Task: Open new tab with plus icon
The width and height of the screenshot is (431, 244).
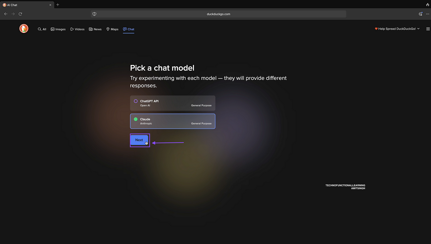Action: [x=58, y=5]
